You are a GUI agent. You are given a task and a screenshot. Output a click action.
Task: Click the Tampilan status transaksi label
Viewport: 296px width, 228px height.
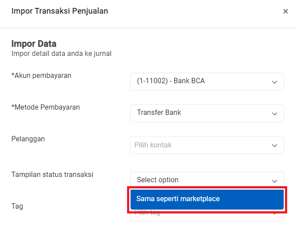pos(52,174)
